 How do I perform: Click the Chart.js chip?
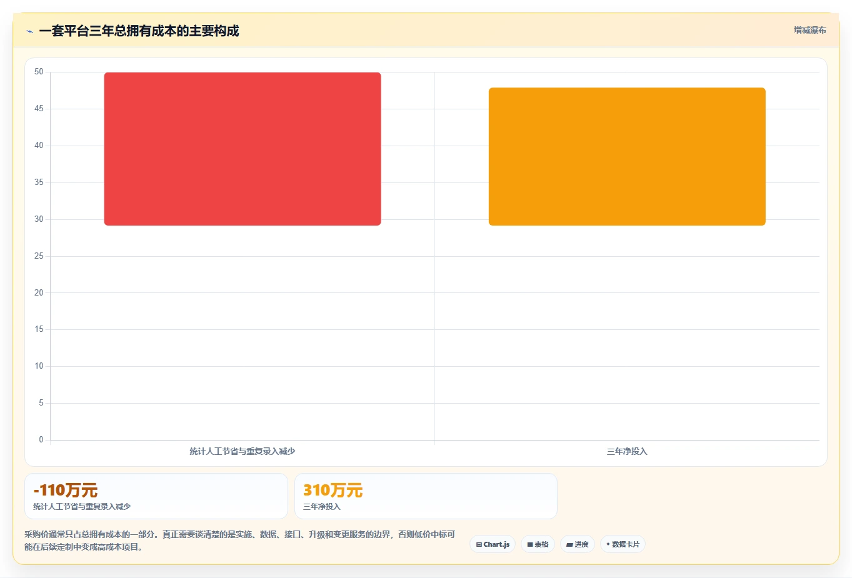(x=493, y=544)
